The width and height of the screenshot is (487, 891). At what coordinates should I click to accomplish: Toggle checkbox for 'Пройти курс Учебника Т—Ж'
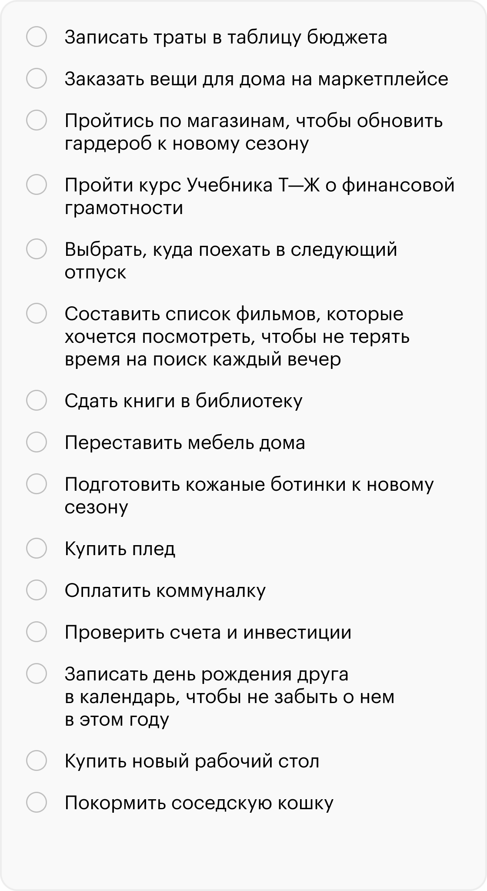click(x=37, y=184)
